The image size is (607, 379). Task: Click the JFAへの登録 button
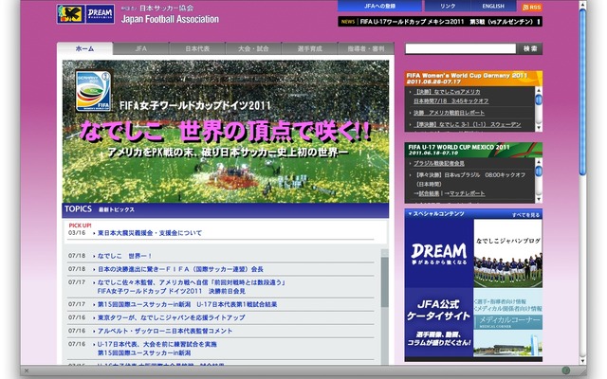click(379, 6)
